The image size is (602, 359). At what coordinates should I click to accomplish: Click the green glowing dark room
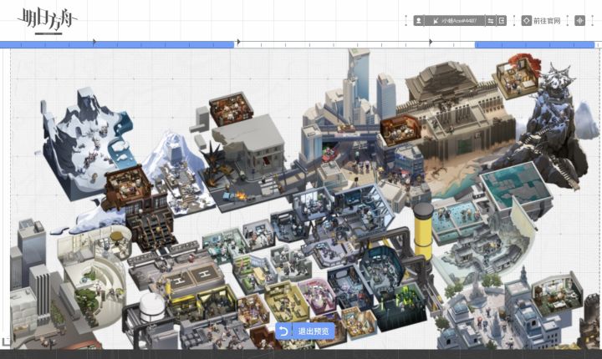[x=401, y=307]
